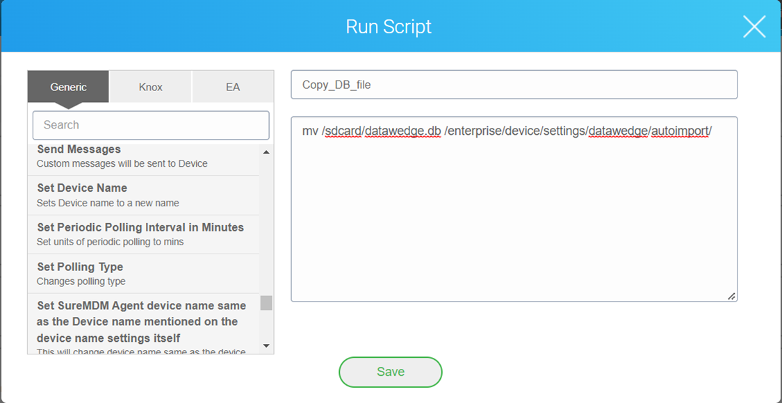The image size is (782, 403).
Task: Switch to the EA tab
Action: pyautogui.click(x=232, y=86)
